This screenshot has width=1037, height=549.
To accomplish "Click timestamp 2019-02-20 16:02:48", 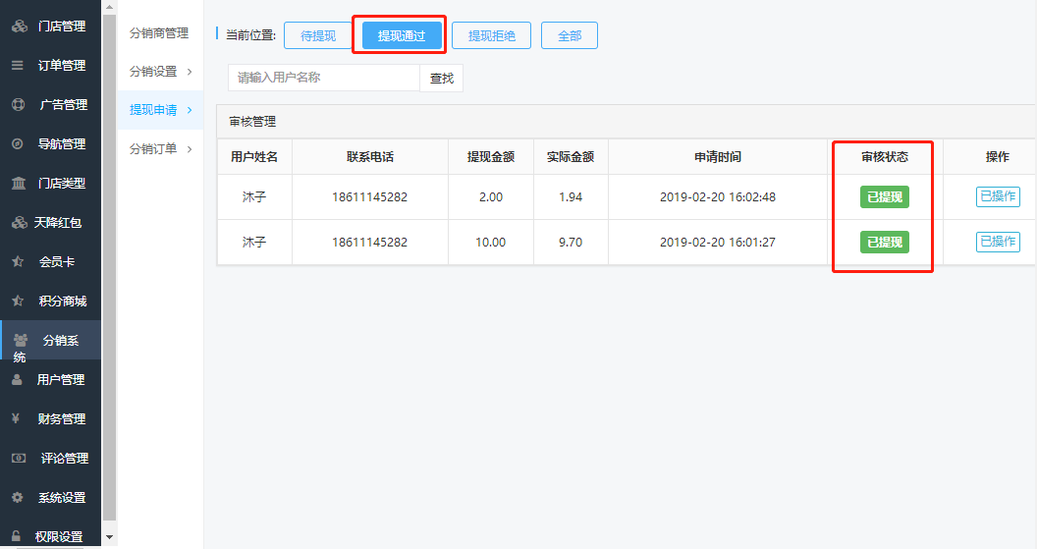I will pos(718,197).
